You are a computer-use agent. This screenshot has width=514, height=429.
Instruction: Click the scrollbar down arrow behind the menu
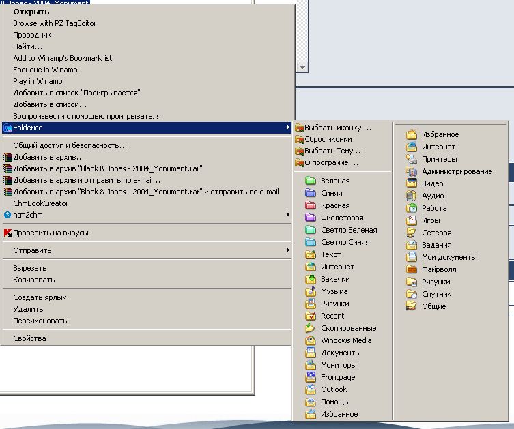point(302,68)
